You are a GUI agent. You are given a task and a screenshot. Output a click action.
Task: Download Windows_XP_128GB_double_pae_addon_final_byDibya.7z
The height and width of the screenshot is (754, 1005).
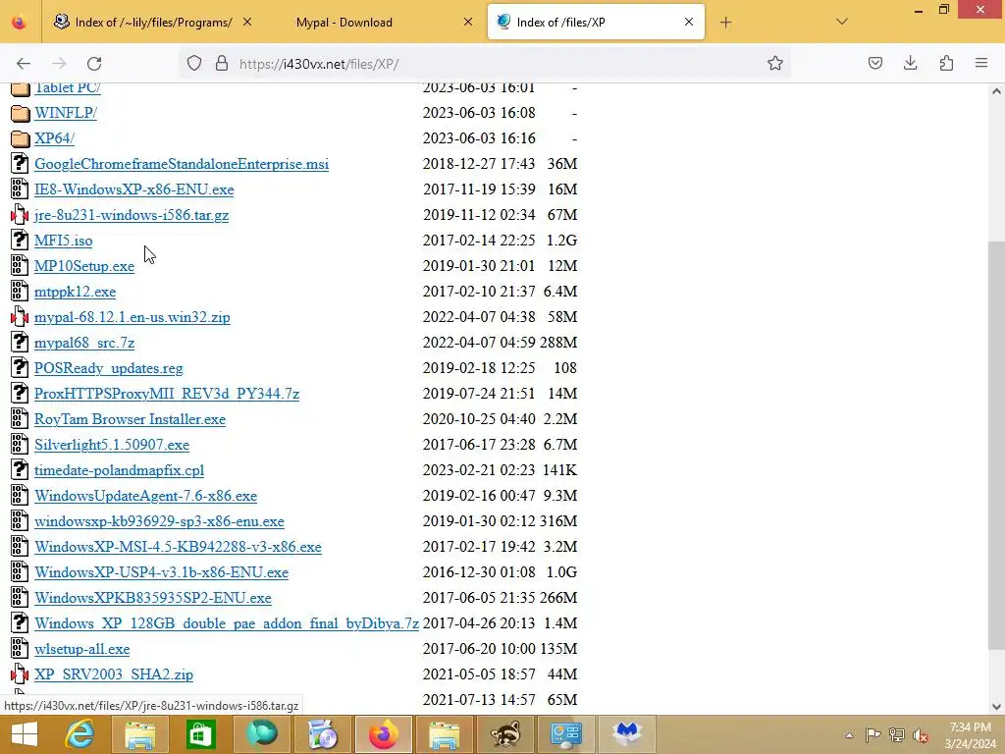[227, 623]
